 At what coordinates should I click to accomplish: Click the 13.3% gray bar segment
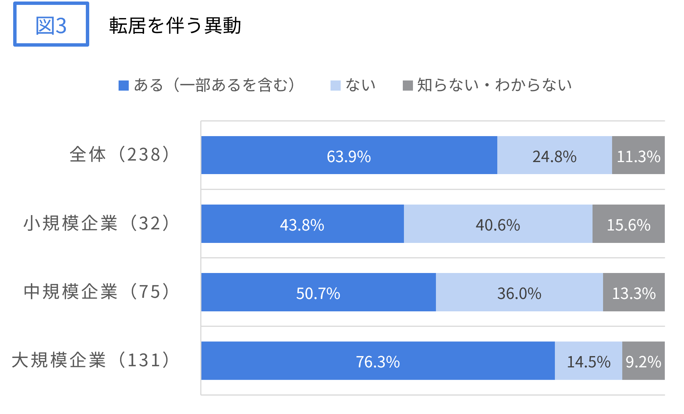tap(634, 292)
